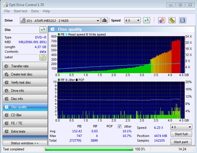Click the Verify test disc sidebar icon
This screenshot has height=153, width=197.
[x=6, y=82]
